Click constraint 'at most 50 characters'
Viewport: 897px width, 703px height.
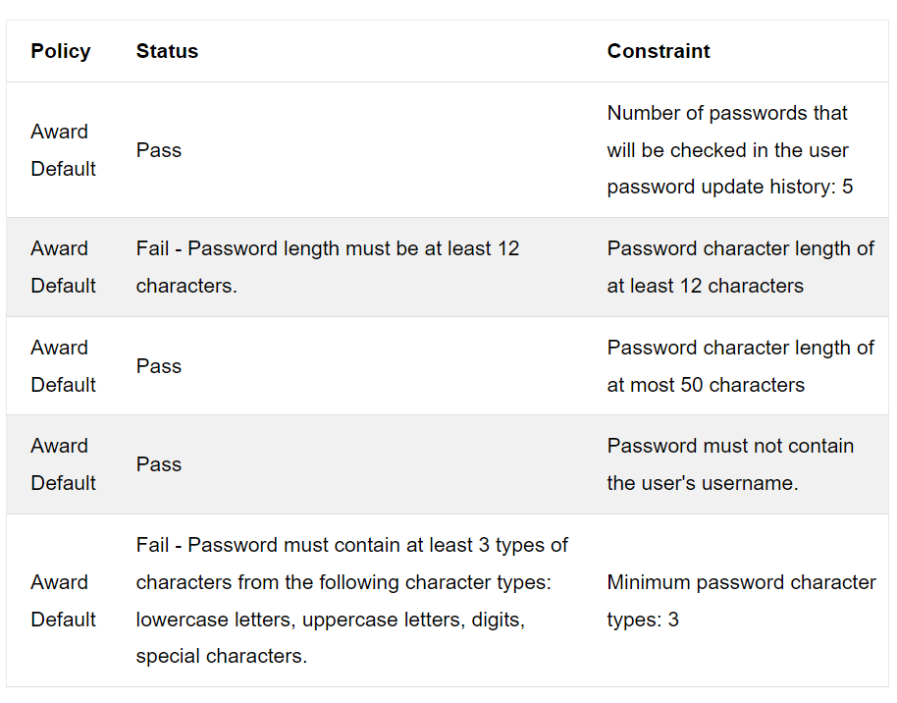point(740,366)
